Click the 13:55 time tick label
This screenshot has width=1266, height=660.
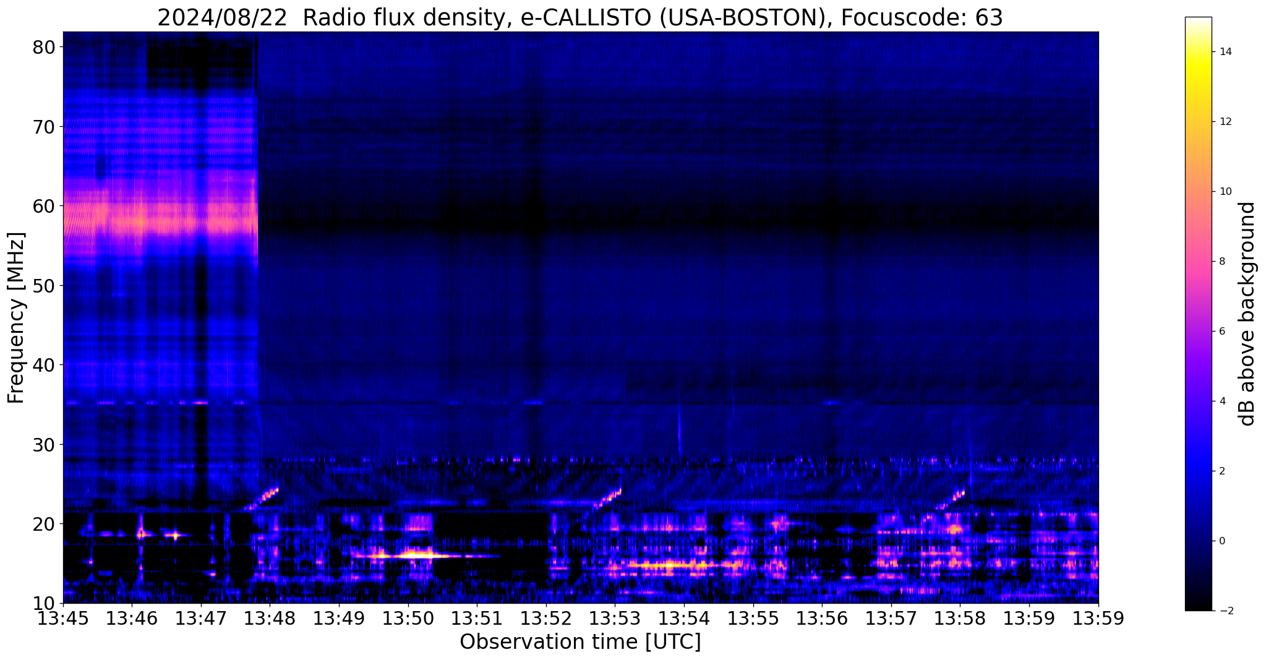coord(753,619)
